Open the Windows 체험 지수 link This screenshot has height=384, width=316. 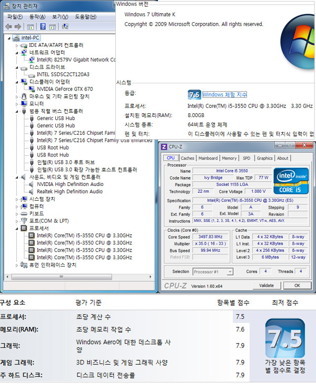pyautogui.click(x=225, y=94)
